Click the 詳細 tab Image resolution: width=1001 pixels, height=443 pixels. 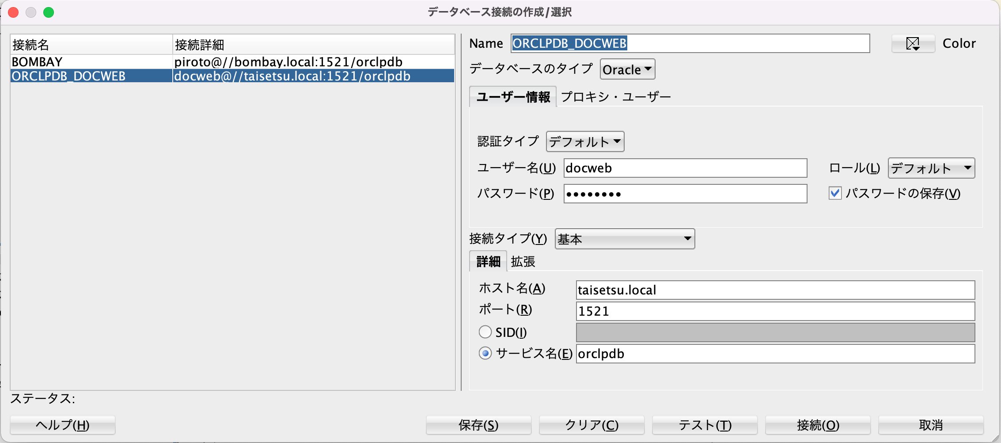(x=488, y=262)
